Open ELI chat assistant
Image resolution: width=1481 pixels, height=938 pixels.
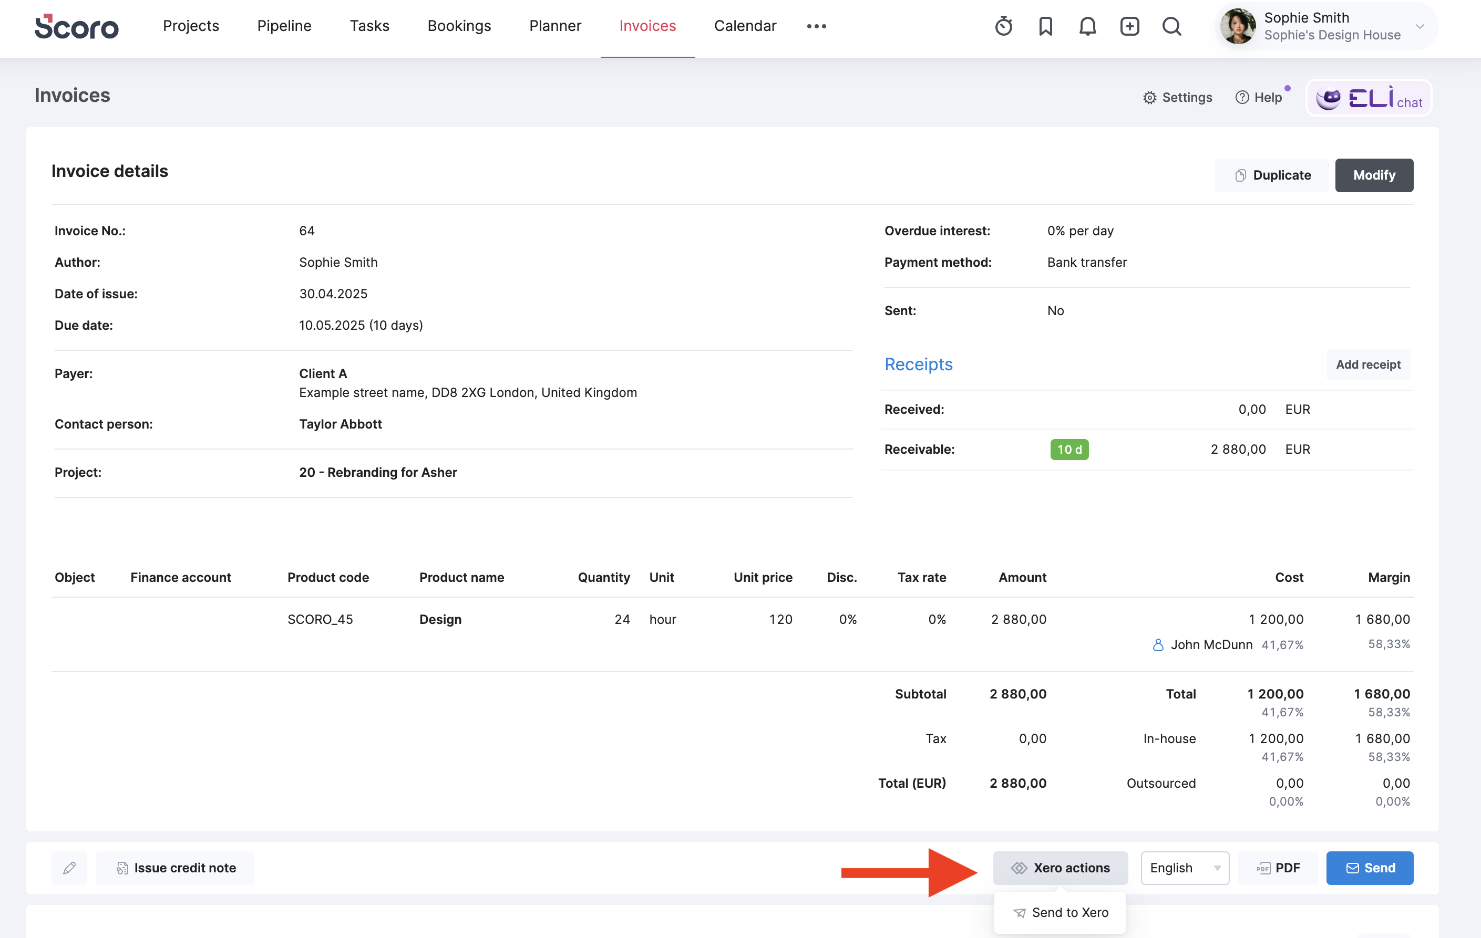1369,98
